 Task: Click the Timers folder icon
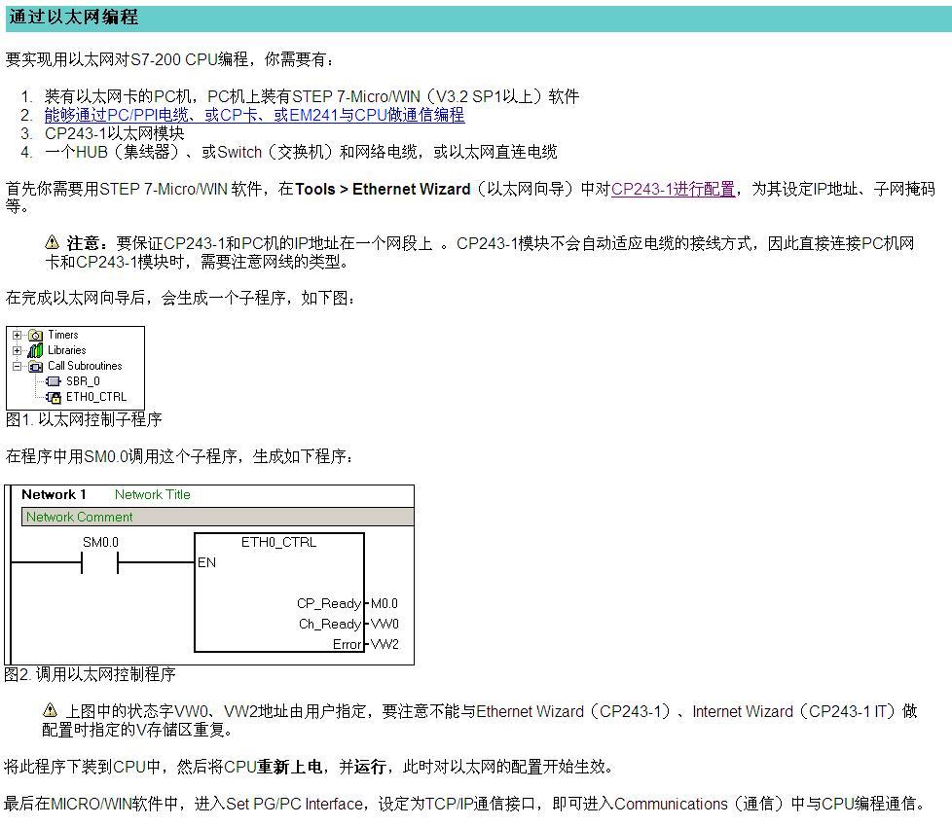(35, 335)
